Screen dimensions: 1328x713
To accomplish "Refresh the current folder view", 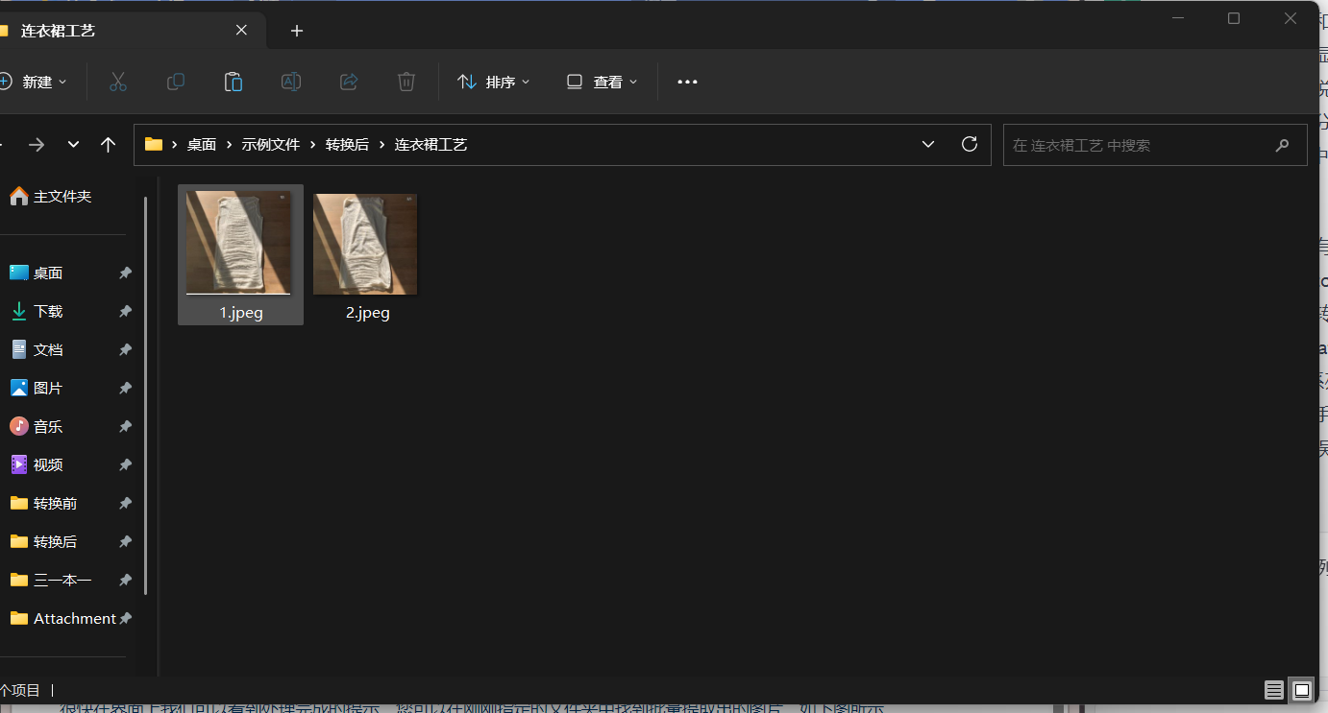I will 969,144.
